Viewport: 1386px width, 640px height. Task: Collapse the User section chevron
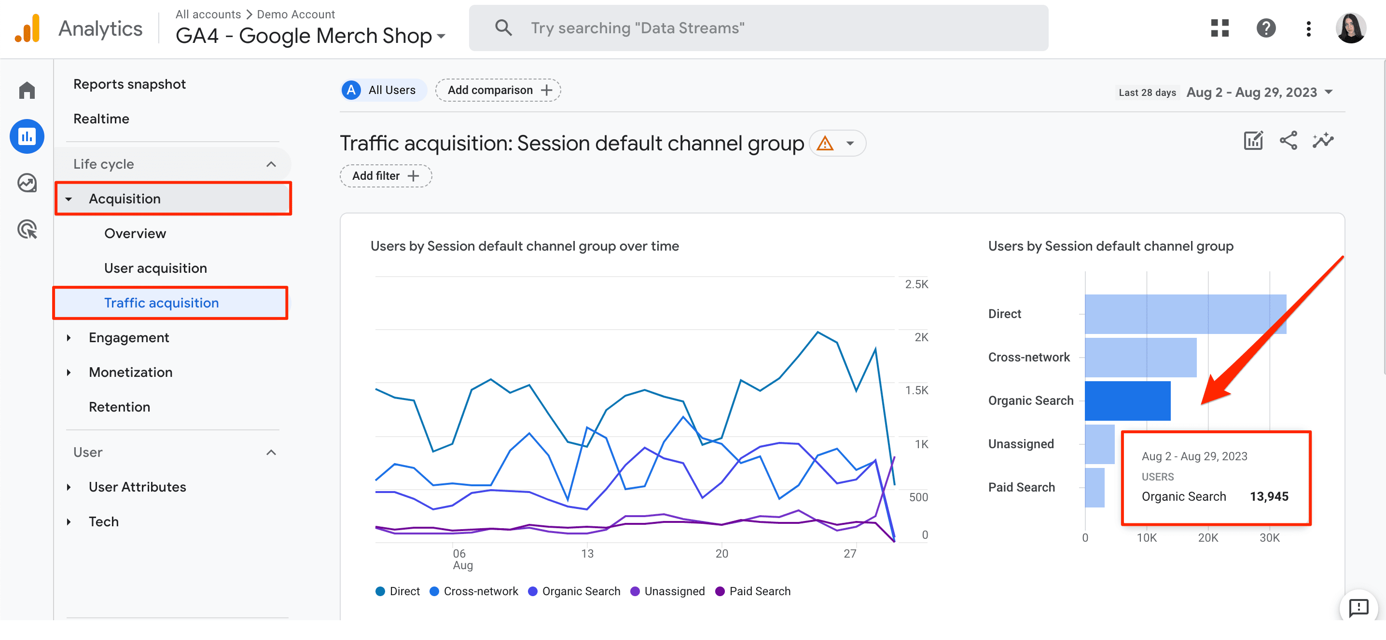tap(271, 453)
